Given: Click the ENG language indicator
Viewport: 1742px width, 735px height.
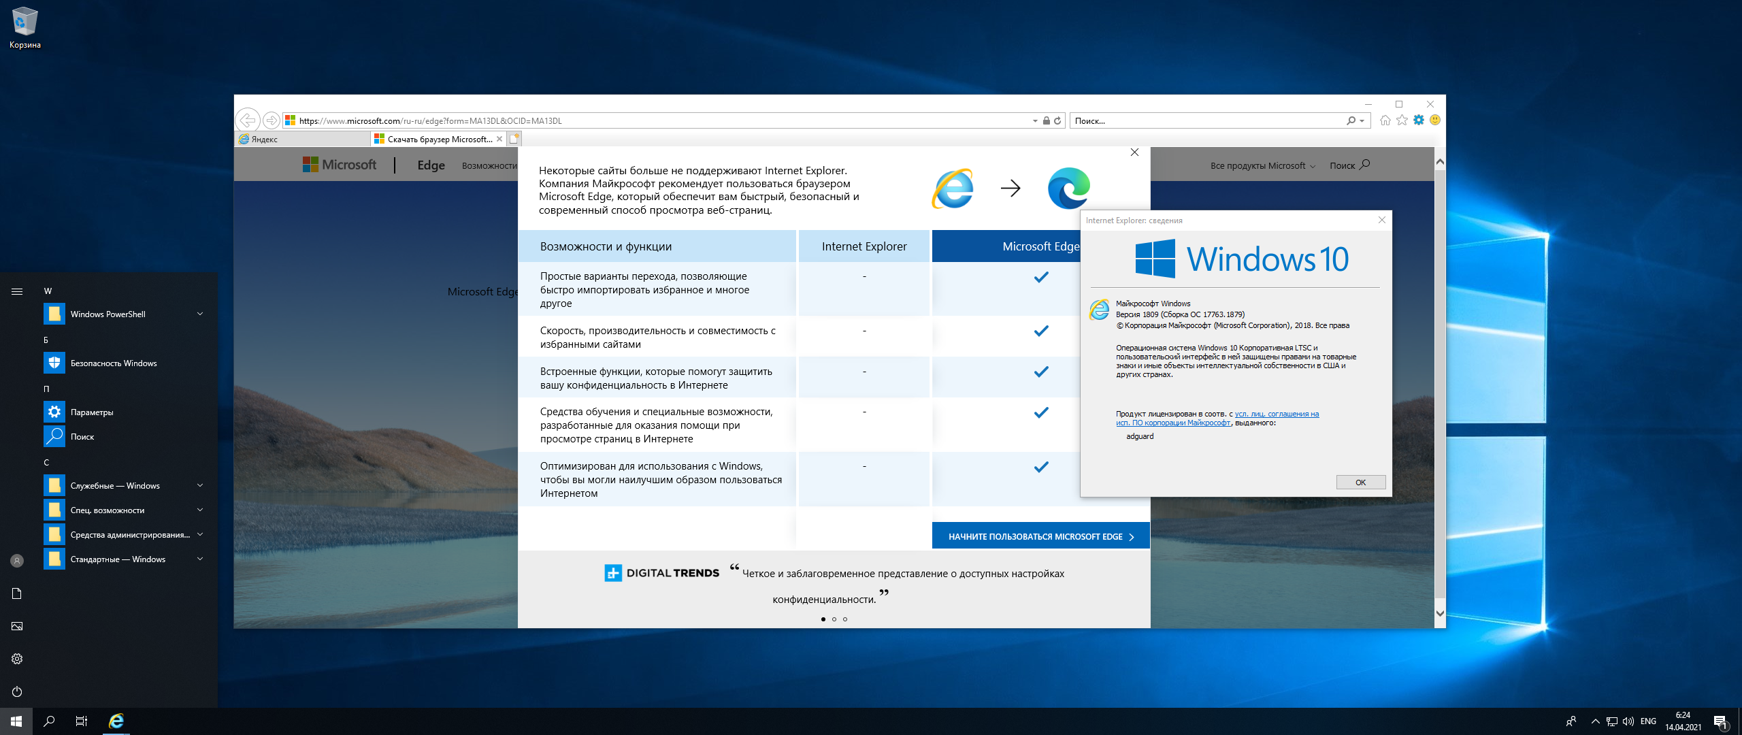Looking at the screenshot, I should click(1648, 721).
